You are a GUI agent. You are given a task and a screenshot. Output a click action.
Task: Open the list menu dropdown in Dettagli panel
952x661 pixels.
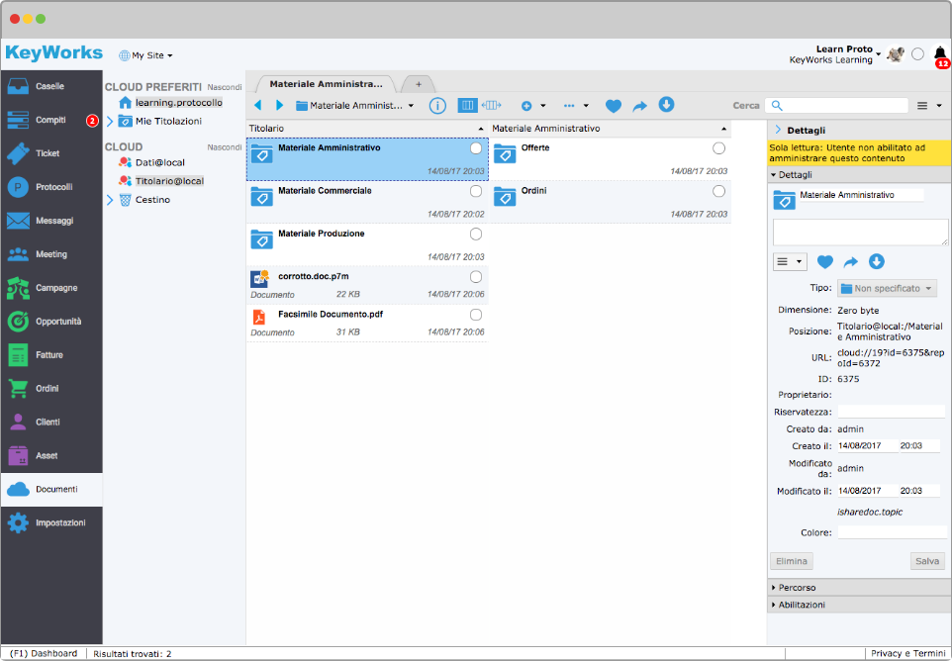tap(790, 261)
